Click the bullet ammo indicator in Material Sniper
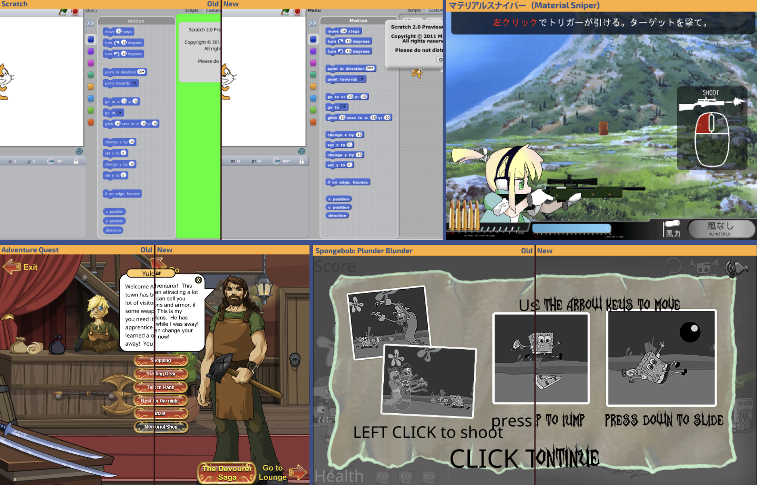This screenshot has height=485, width=757. 464,216
